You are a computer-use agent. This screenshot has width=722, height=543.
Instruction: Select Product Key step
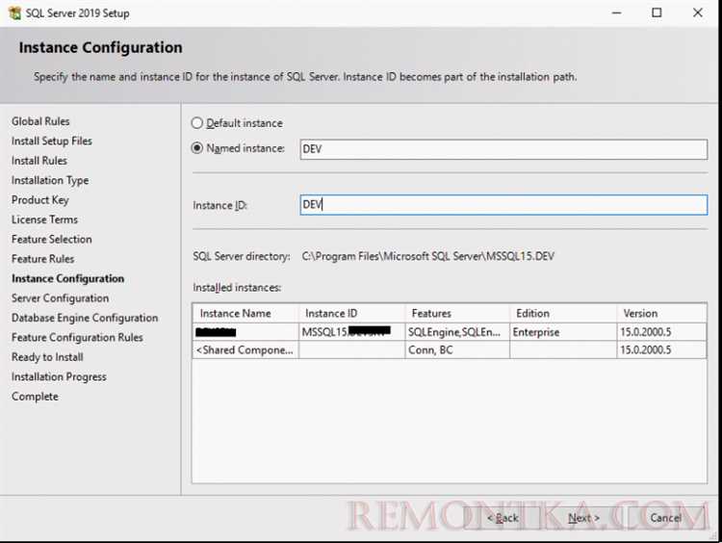pos(40,200)
